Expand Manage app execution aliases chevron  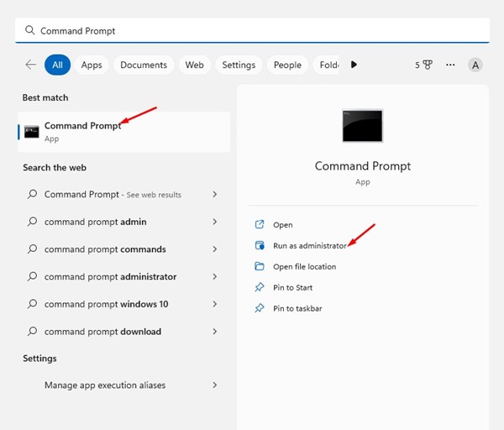point(215,385)
